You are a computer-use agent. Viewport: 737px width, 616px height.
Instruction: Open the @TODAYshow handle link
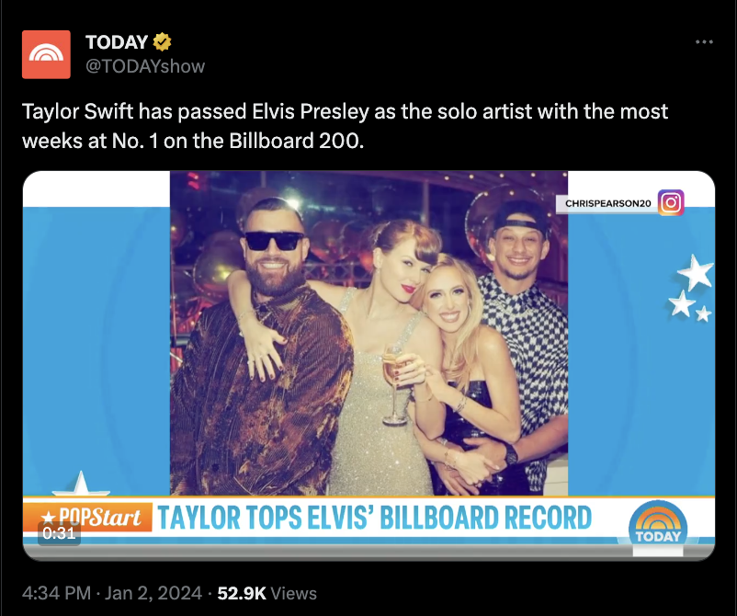pyautogui.click(x=145, y=66)
